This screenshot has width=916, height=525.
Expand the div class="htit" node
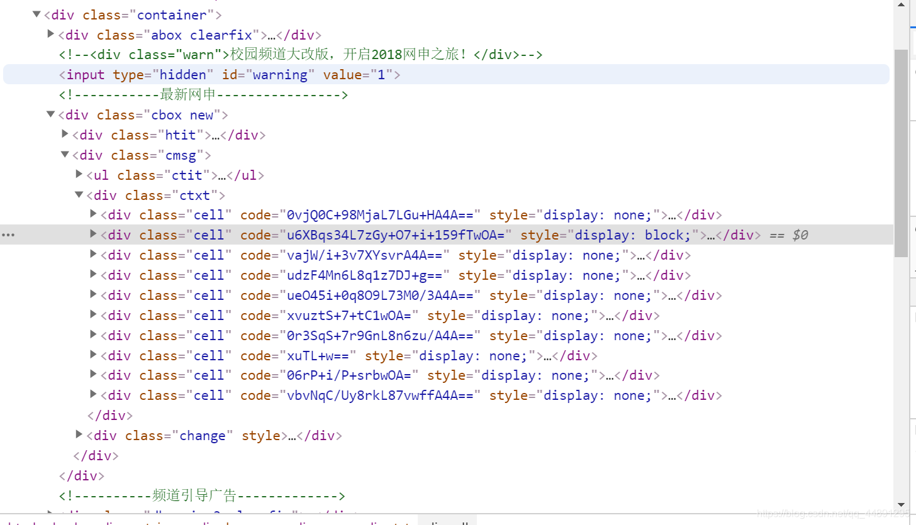point(65,133)
